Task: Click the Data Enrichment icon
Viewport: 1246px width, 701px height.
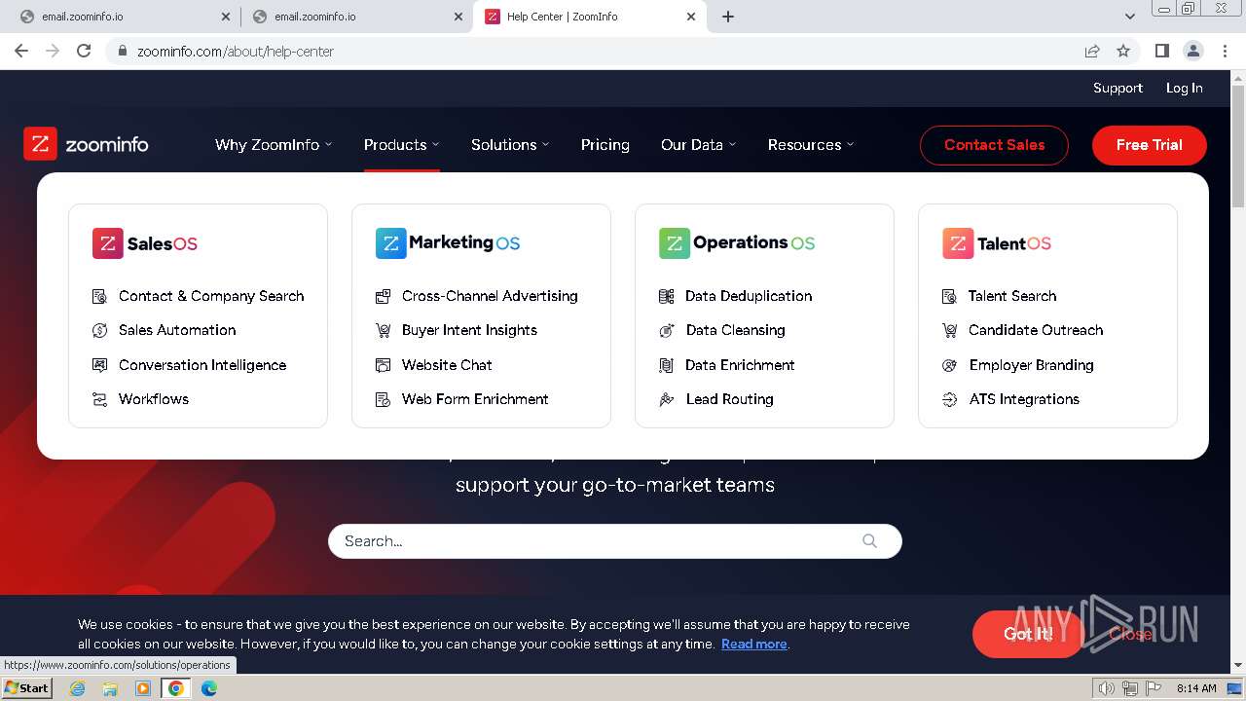Action: tap(666, 365)
